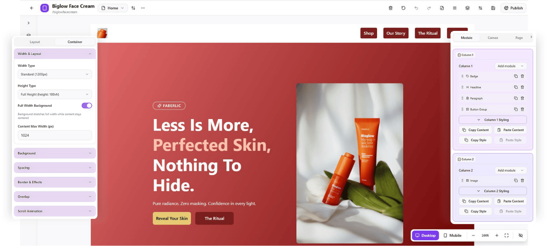Click the trash icon in top toolbar

pos(391,8)
